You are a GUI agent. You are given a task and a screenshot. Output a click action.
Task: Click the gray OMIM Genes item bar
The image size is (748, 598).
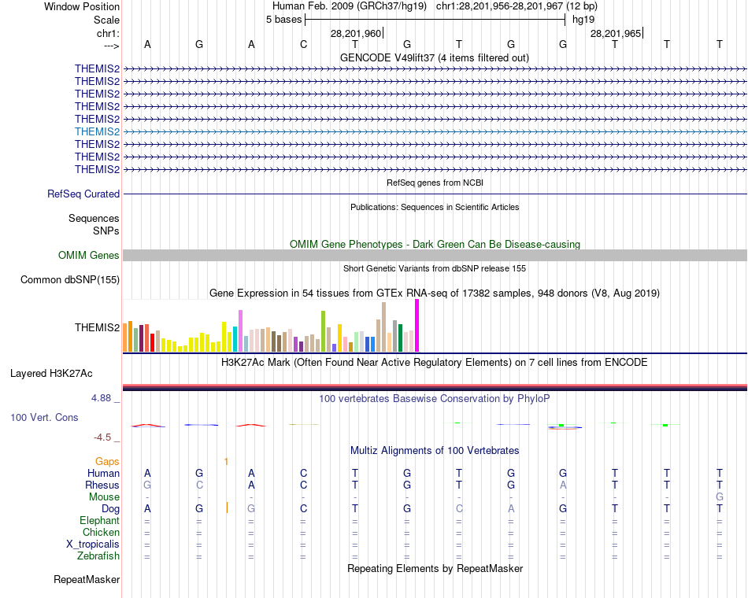coord(435,255)
